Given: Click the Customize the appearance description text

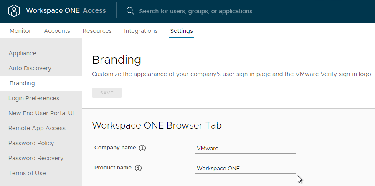Looking at the screenshot, I should (x=232, y=74).
